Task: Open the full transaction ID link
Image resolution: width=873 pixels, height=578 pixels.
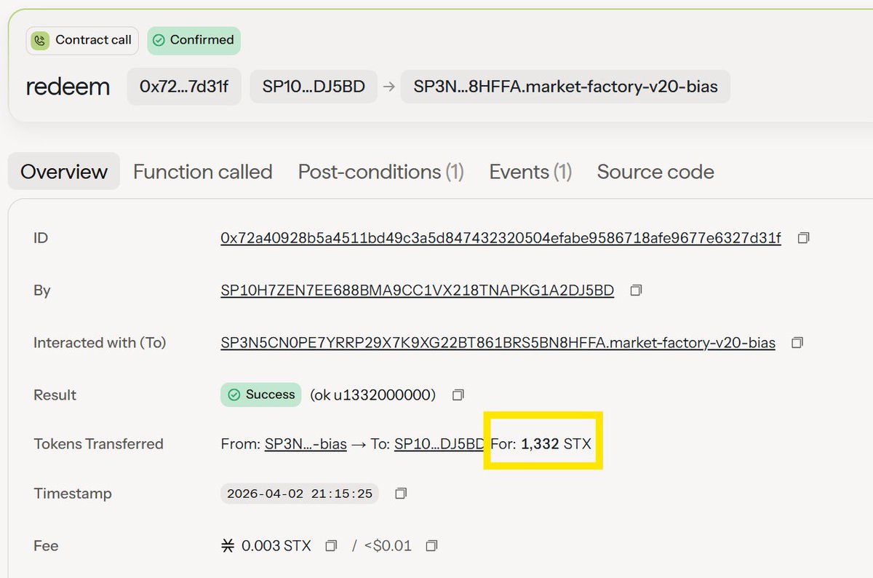Action: [501, 238]
